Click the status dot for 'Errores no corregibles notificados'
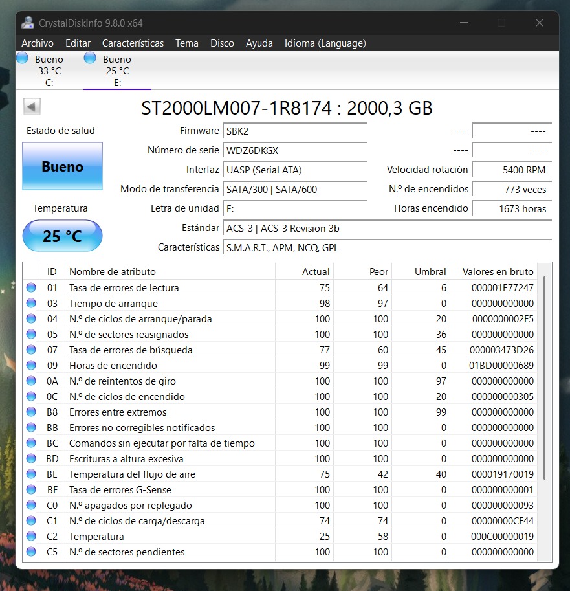The width and height of the screenshot is (570, 591). (31, 427)
